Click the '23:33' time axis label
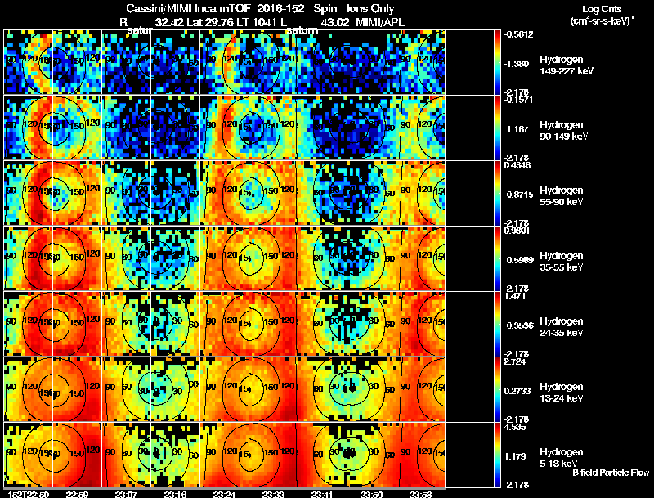The image size is (654, 498). coord(273,494)
